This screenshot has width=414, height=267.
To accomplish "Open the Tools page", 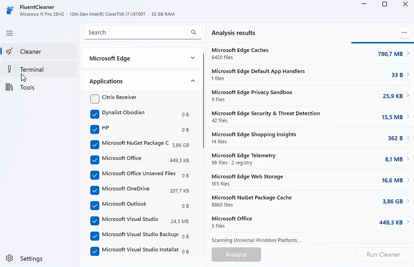I will tap(27, 87).
